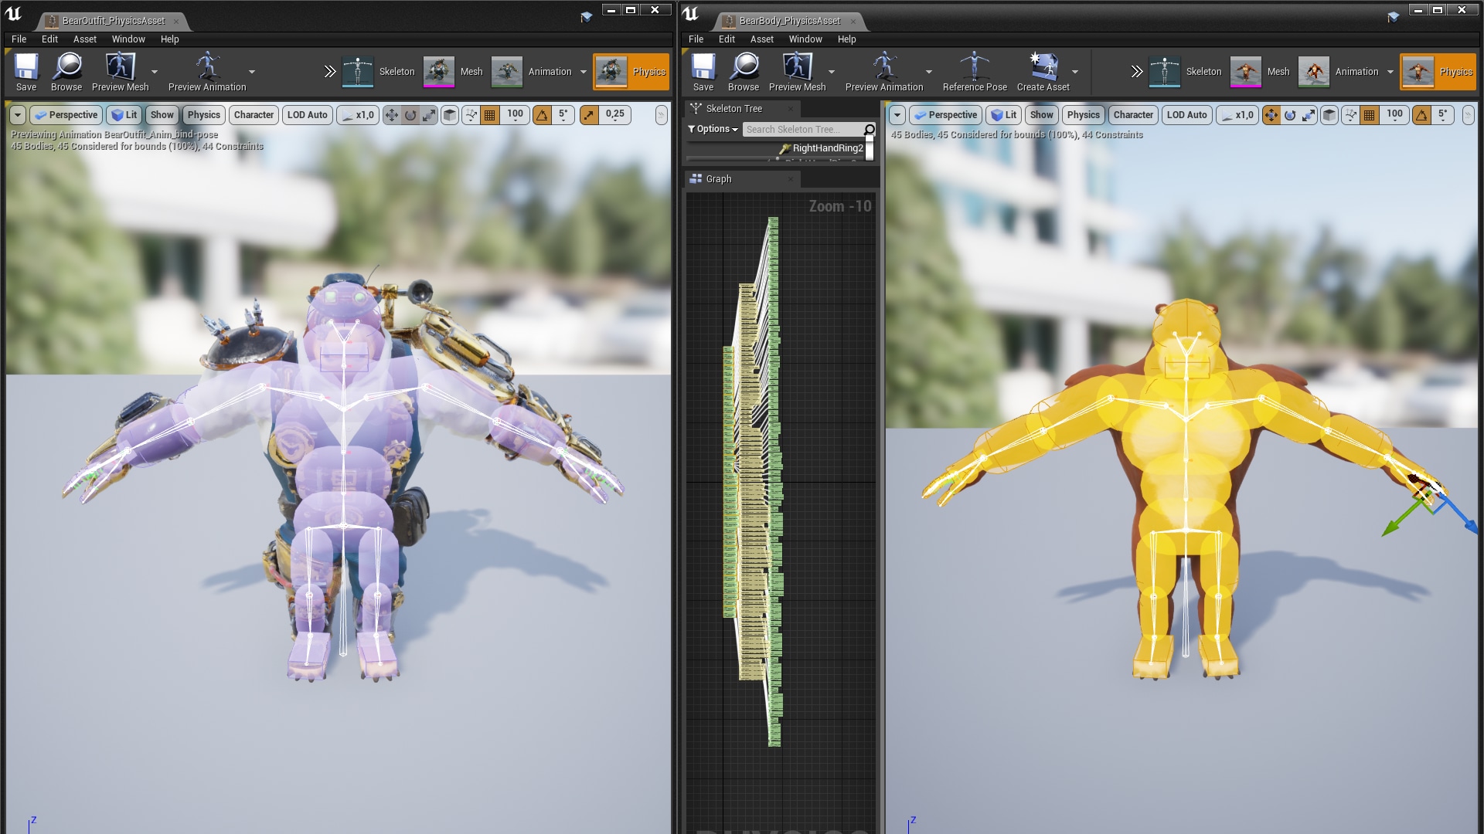This screenshot has width=1484, height=834.
Task: Open Reference Pose tool
Action: tap(974, 68)
